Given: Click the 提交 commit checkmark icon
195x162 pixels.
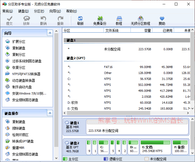Looking at the screenshot, I should click(x=9, y=19).
